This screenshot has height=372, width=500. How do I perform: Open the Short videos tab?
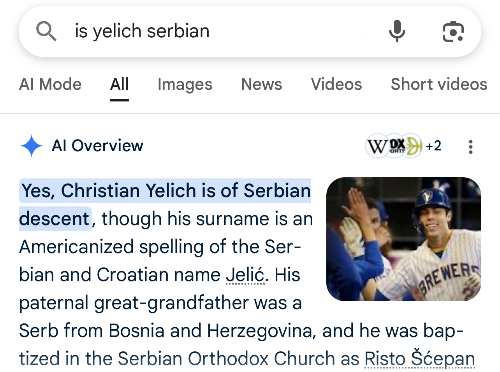[x=439, y=84]
